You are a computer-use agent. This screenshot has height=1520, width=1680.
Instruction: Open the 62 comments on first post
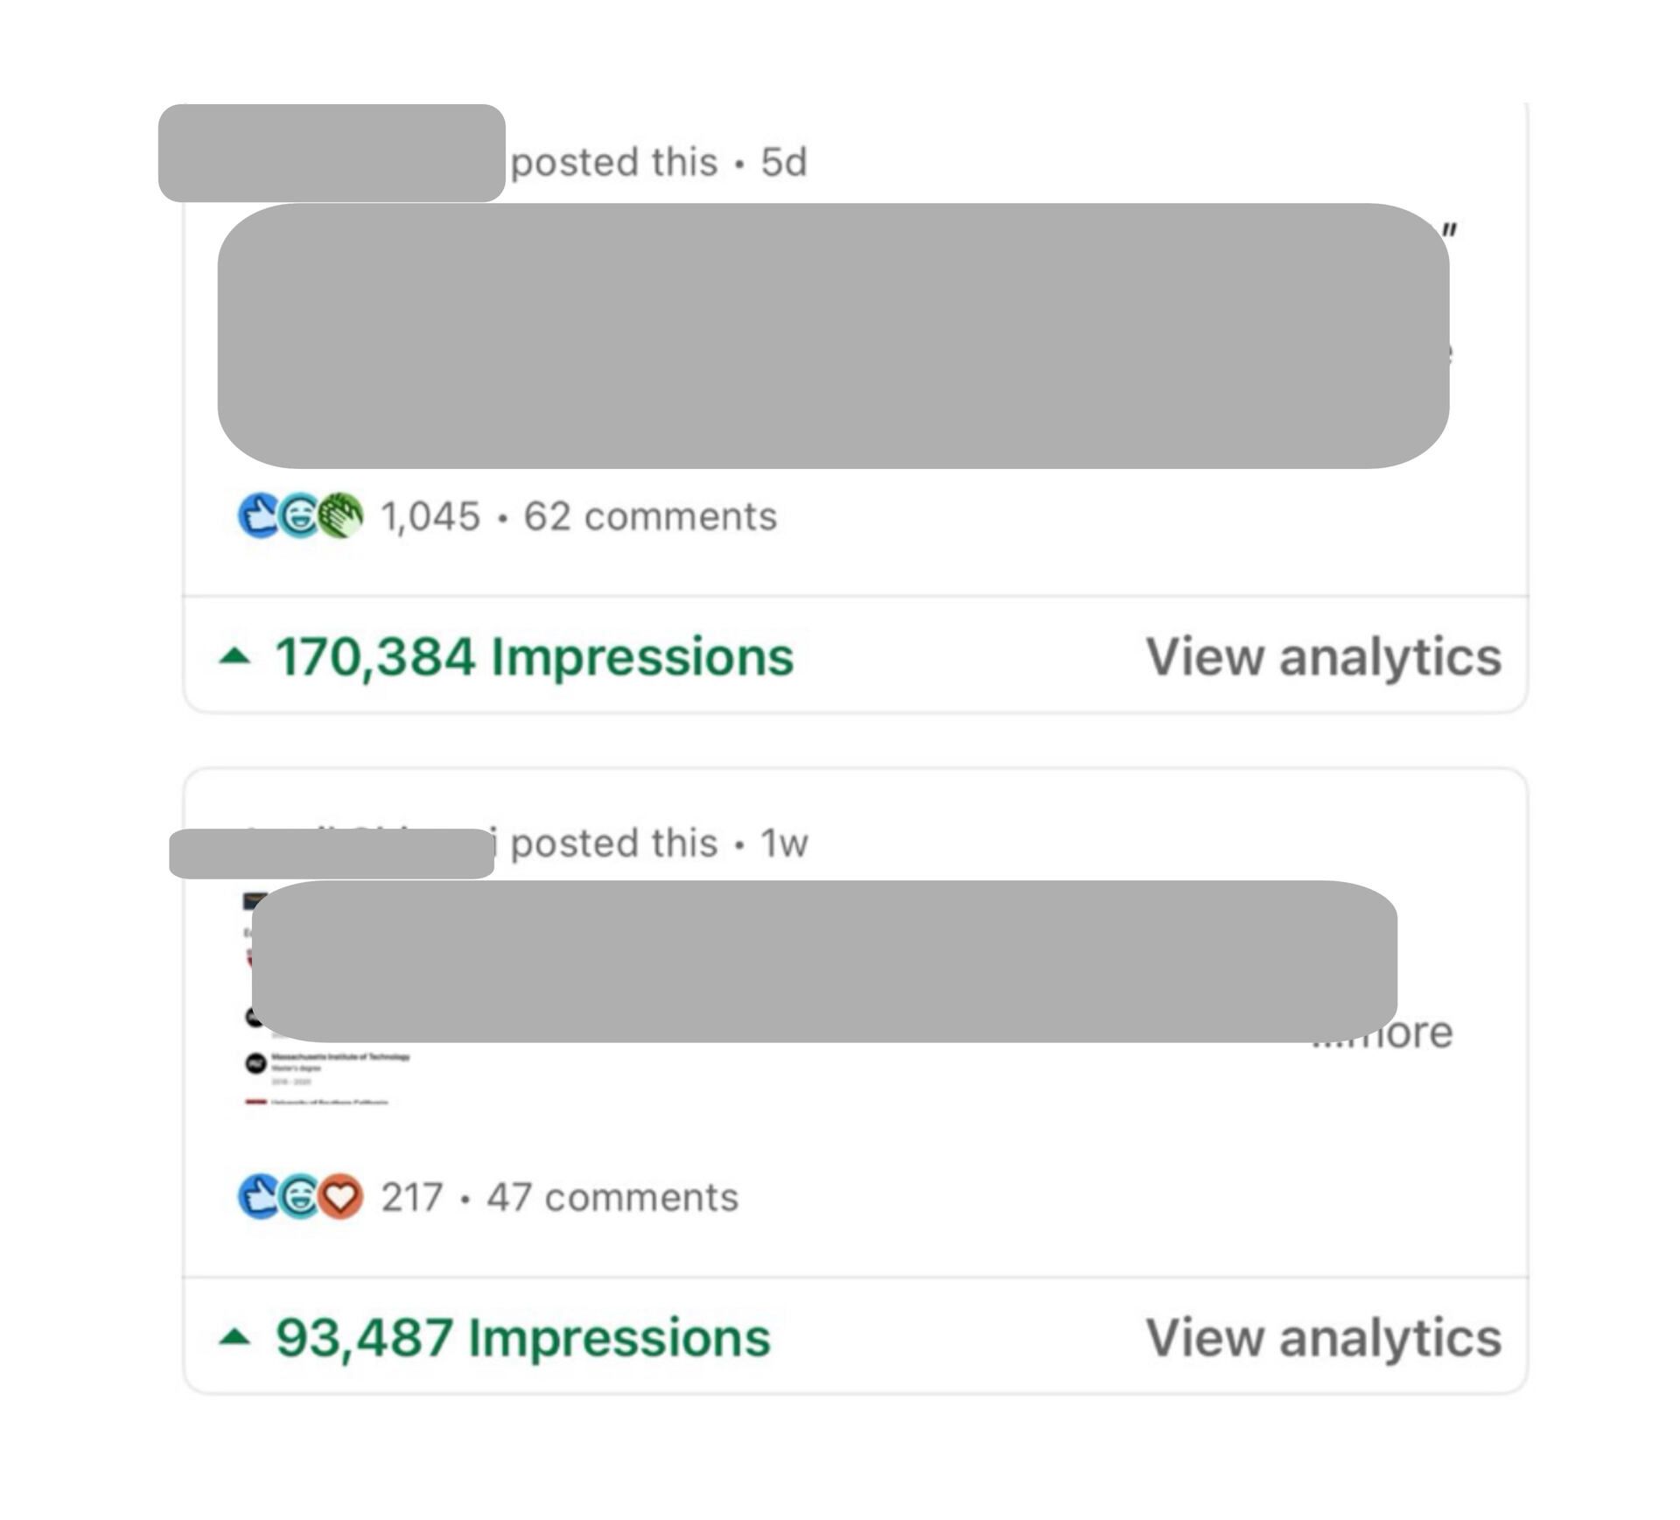650,516
